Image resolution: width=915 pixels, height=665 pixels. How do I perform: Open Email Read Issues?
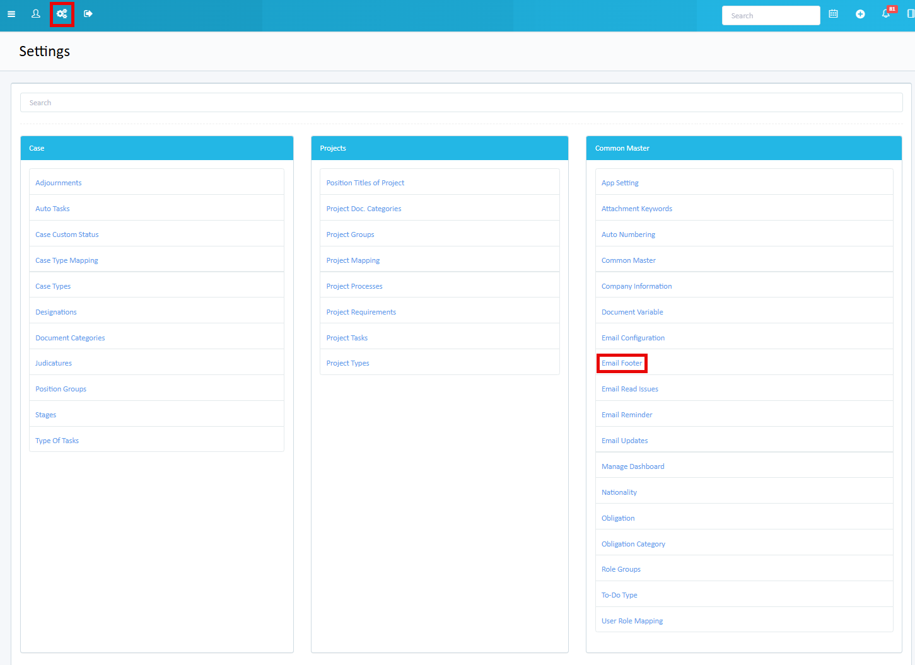coord(630,389)
